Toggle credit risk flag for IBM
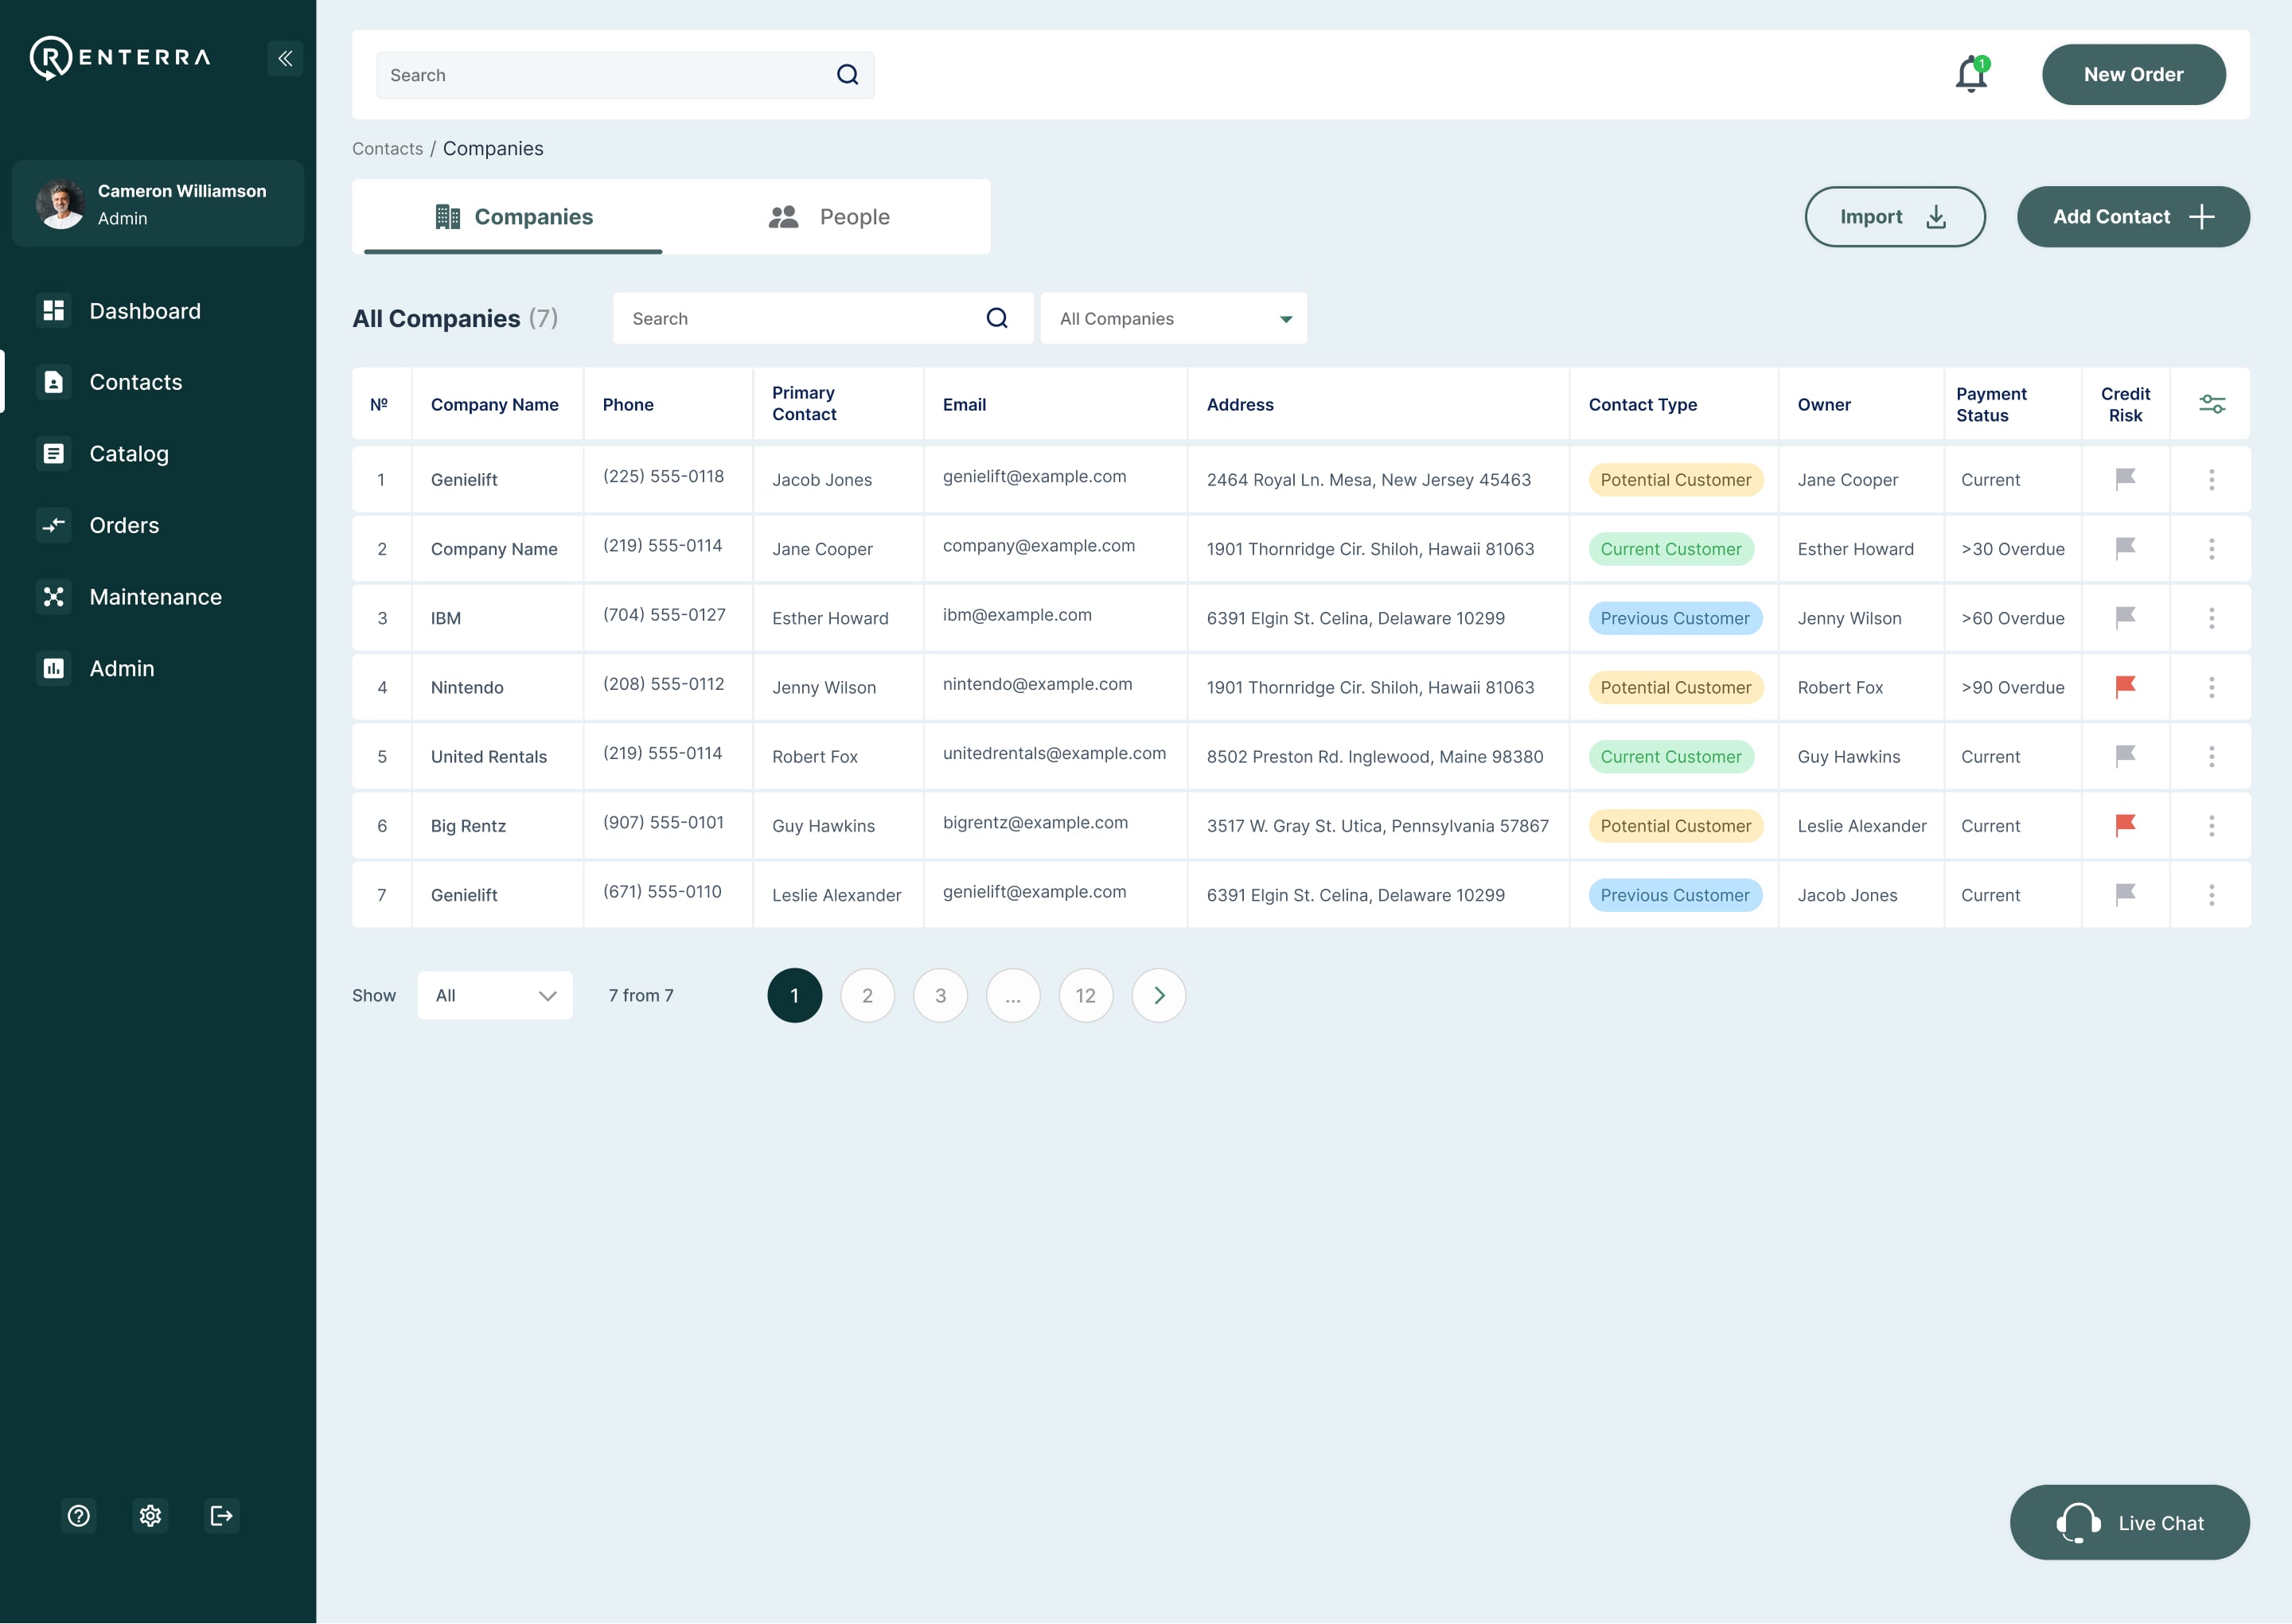 coord(2125,617)
